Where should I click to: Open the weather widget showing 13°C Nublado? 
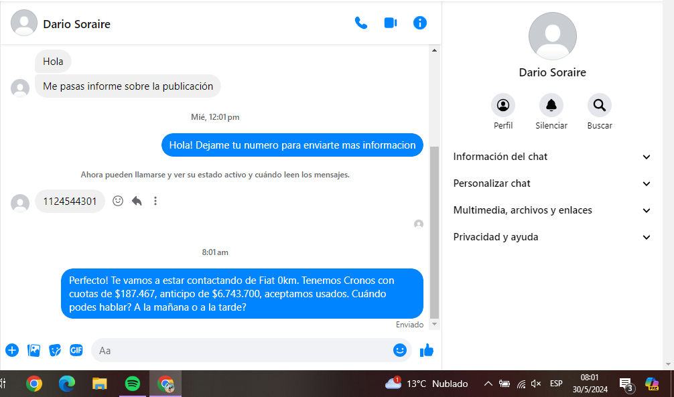pos(426,383)
